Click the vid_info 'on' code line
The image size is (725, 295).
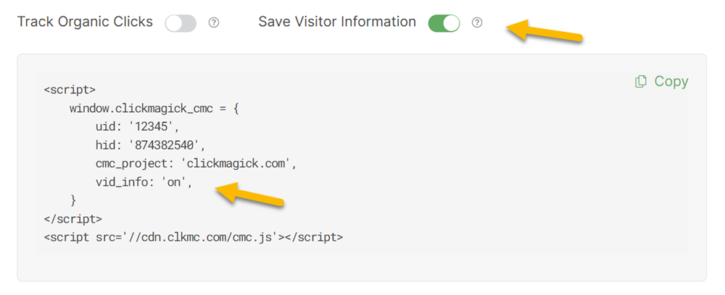coord(144,182)
